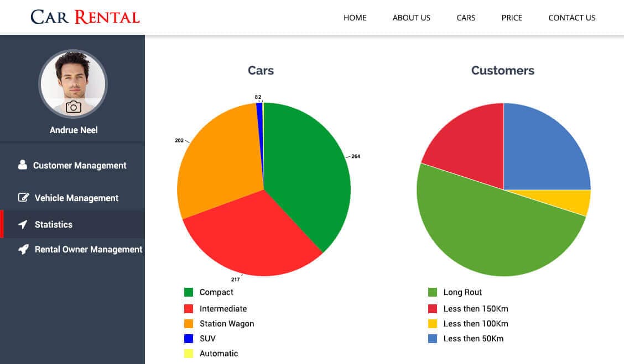Click the Vehicle Management edit icon
Screen dimensions: 624x364
[23, 198]
